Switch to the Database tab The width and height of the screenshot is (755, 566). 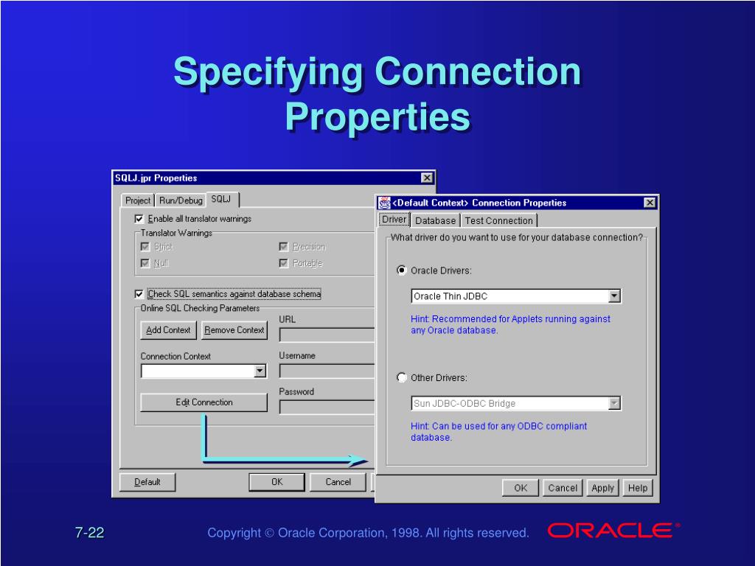pos(435,221)
